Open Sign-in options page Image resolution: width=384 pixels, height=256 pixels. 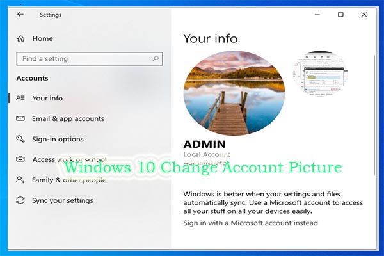point(58,139)
